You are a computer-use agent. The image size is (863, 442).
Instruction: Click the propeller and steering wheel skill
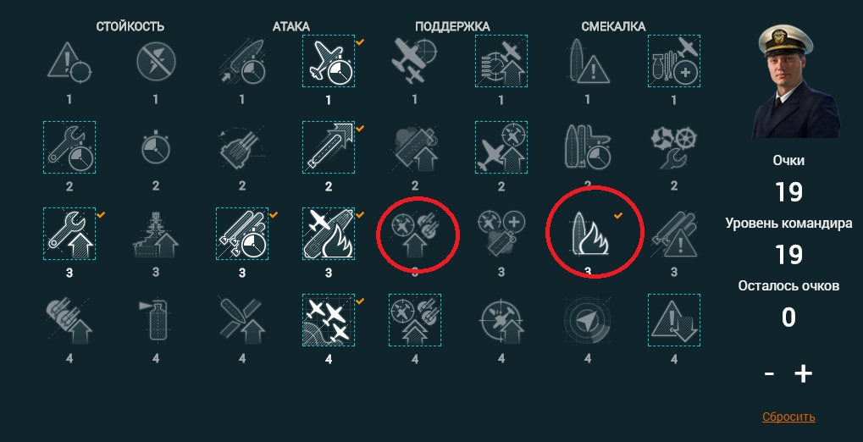(674, 147)
